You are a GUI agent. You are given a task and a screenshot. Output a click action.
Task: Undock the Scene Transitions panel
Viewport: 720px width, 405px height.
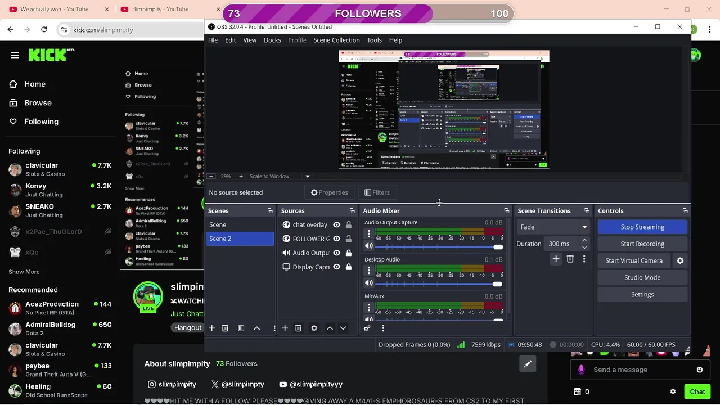coord(587,210)
